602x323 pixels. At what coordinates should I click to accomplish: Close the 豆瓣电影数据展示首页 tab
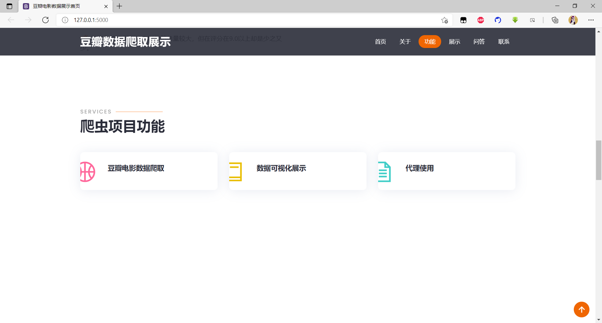(x=106, y=6)
